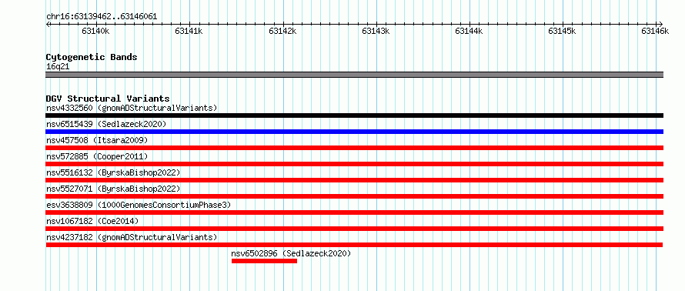Click the 63142k ruler tick label
Image resolution: width=685 pixels, height=291 pixels.
tap(282, 31)
